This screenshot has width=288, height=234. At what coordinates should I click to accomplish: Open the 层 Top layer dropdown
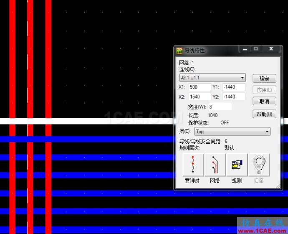click(232, 132)
